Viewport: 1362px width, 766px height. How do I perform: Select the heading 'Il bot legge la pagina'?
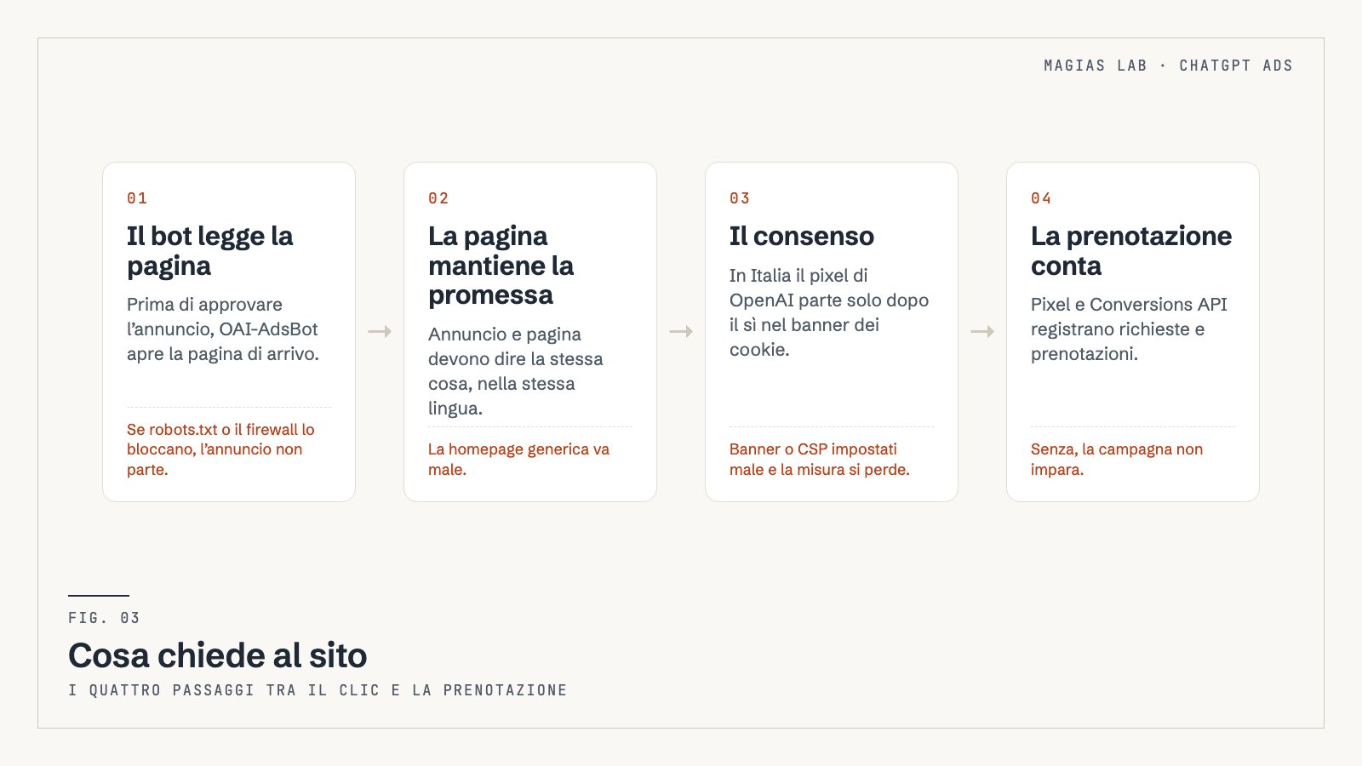(210, 251)
